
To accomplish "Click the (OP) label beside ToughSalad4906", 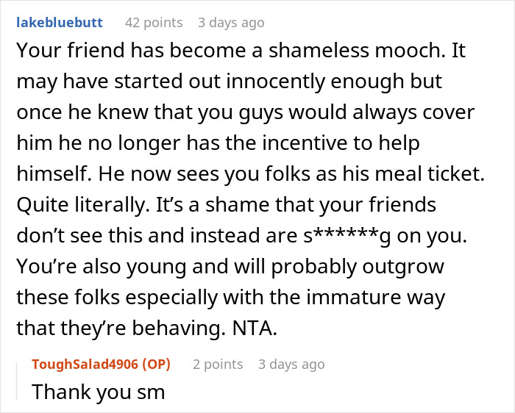I will tap(163, 364).
